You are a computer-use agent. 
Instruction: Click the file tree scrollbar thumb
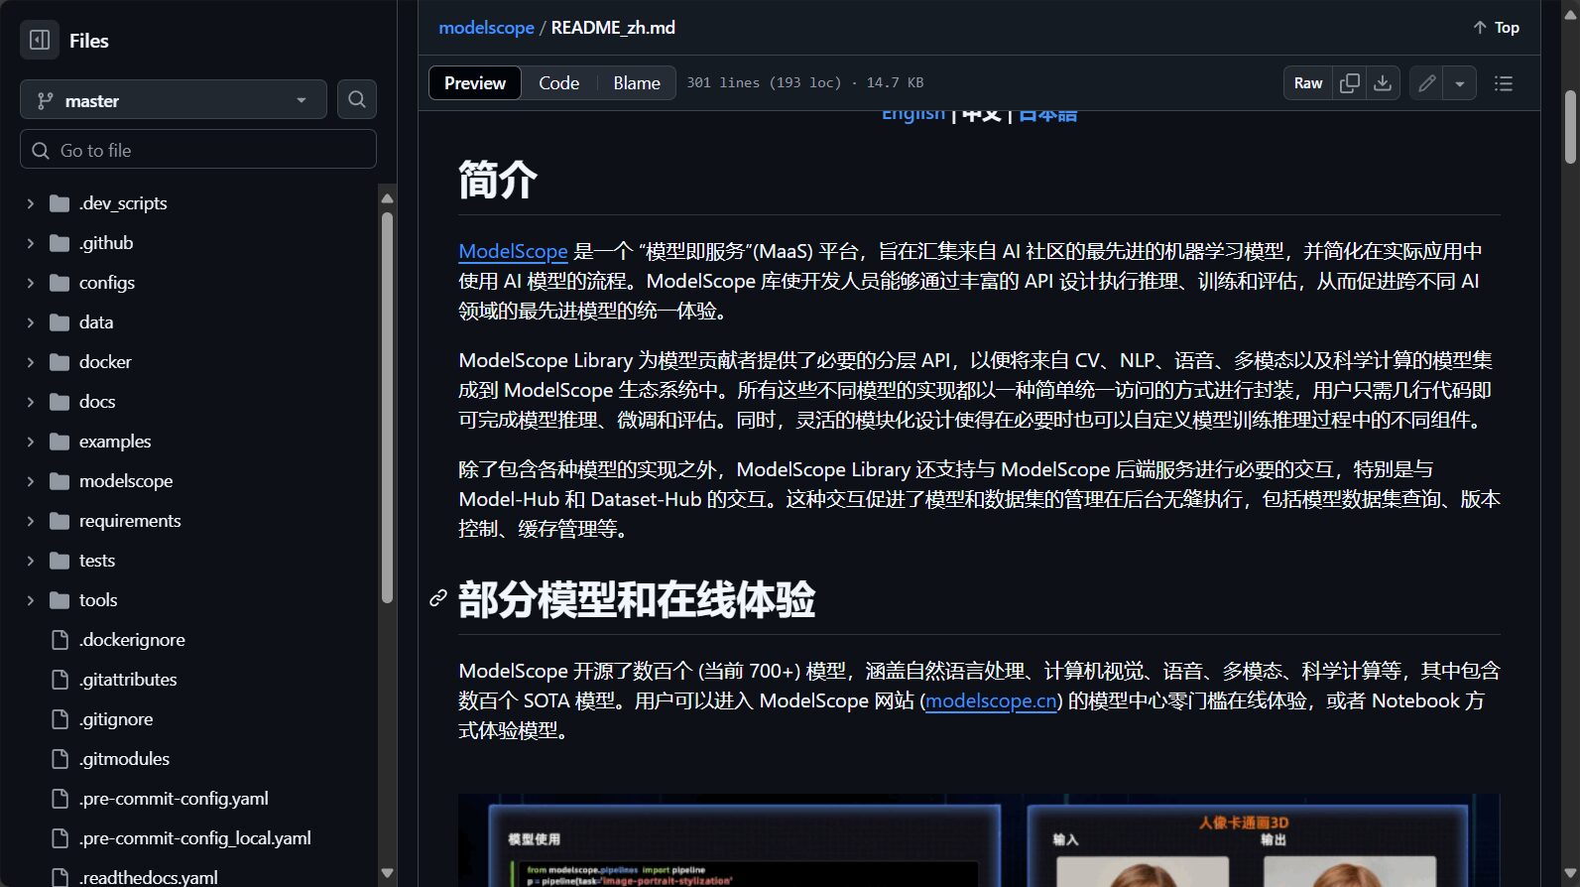point(387,407)
